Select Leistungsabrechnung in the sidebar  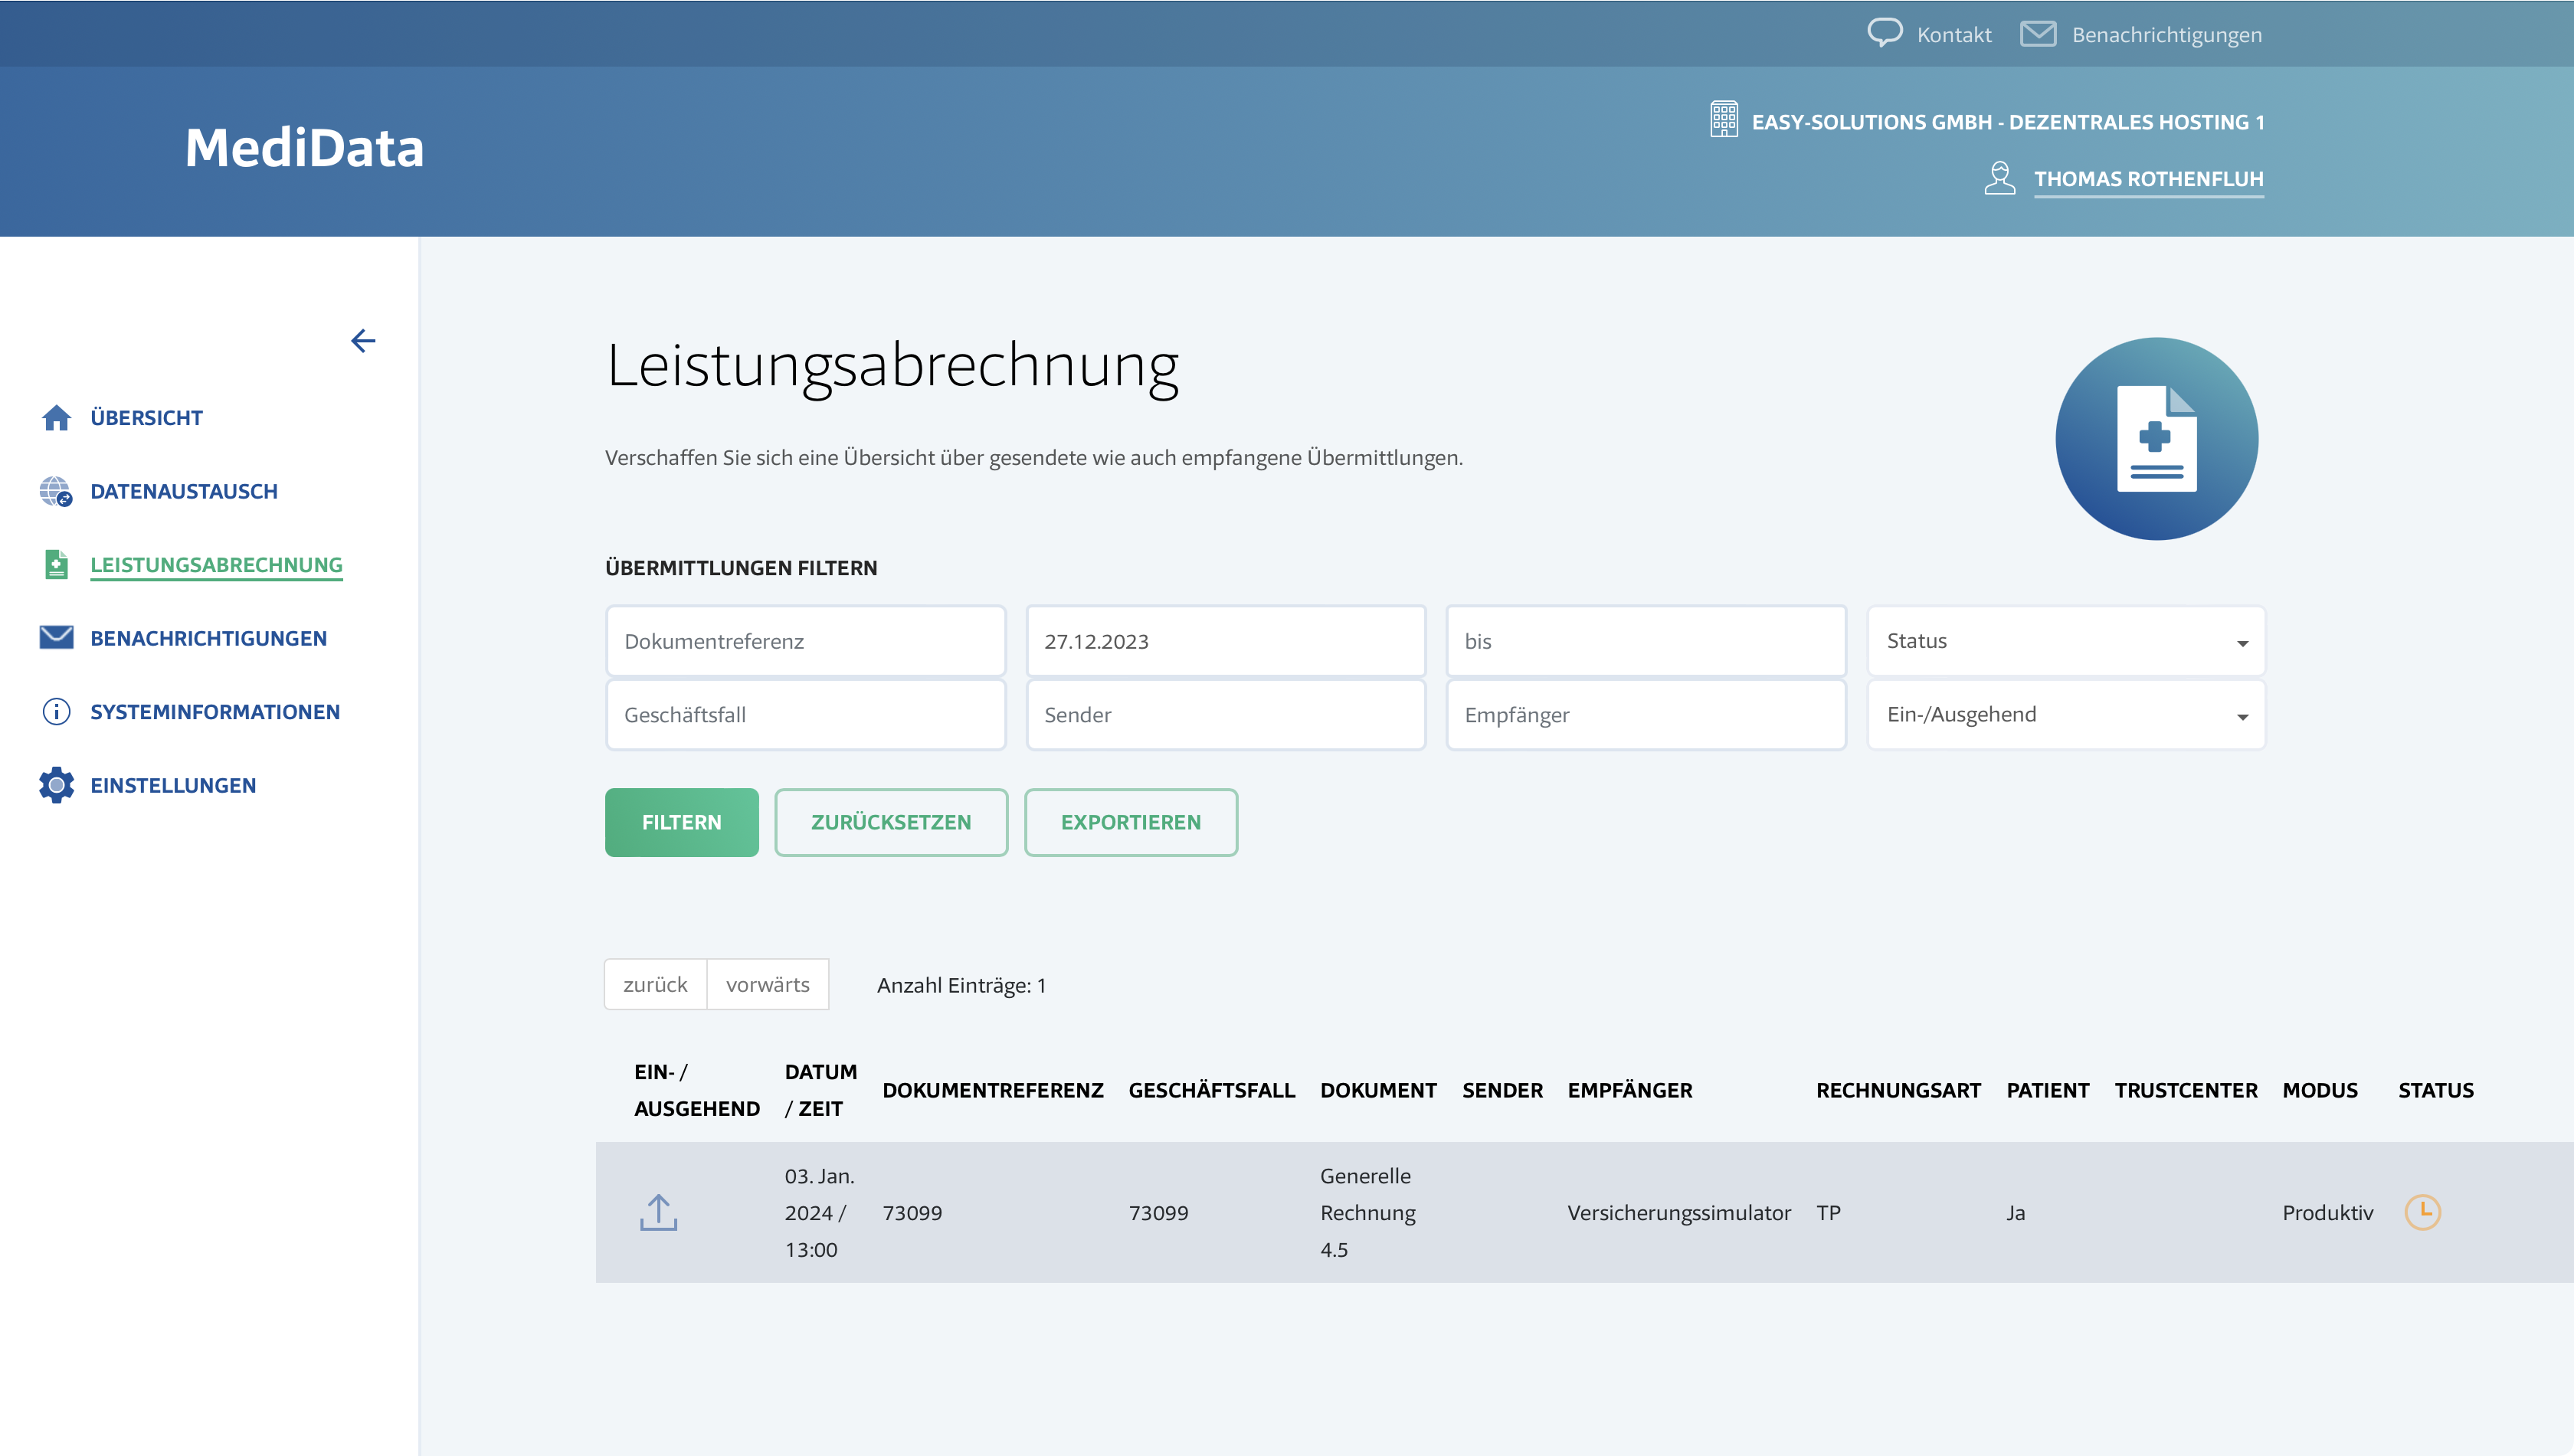pyautogui.click(x=216, y=565)
